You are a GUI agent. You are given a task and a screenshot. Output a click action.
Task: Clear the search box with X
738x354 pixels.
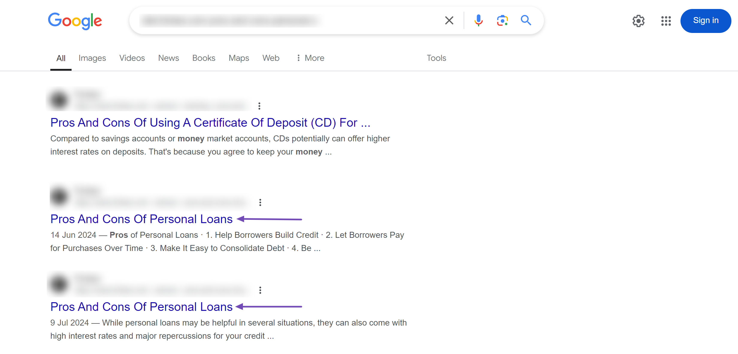449,20
